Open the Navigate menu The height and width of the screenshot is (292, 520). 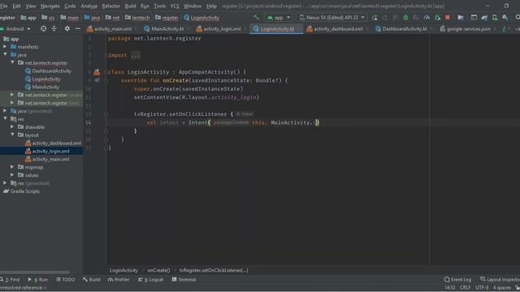click(50, 6)
